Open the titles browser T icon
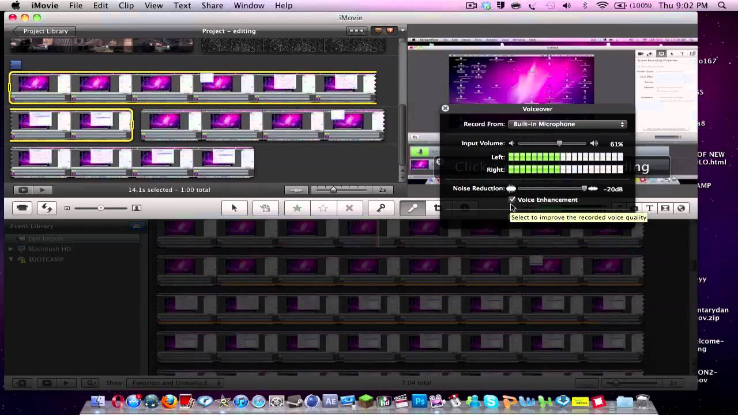This screenshot has width=738, height=415. point(649,208)
